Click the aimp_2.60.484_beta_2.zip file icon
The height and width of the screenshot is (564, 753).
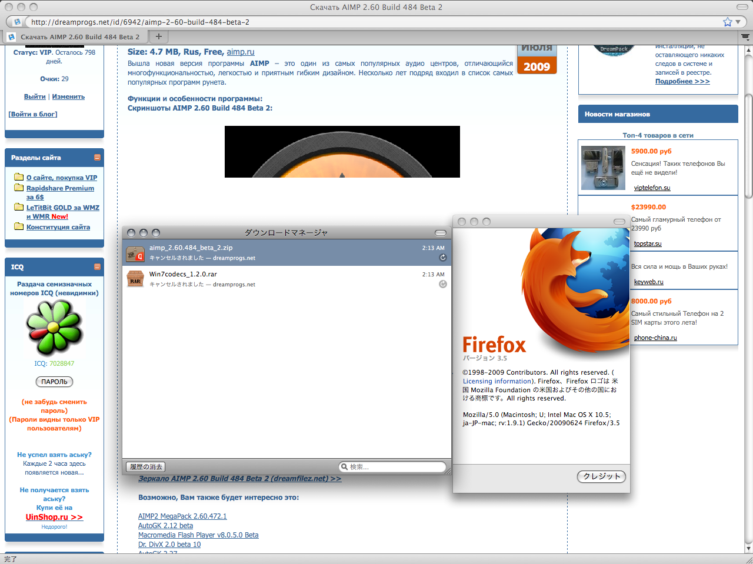pyautogui.click(x=135, y=253)
